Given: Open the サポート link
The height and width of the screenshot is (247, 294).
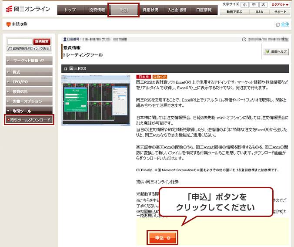Looking at the screenshot, I should [x=280, y=12].
